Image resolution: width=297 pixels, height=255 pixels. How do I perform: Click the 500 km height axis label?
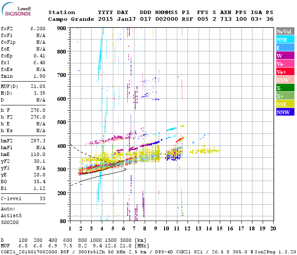[62, 122]
